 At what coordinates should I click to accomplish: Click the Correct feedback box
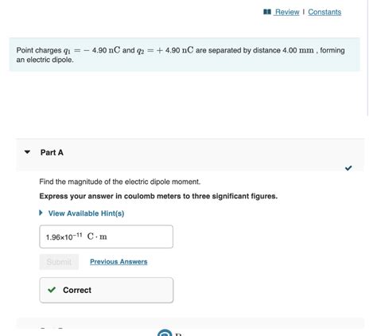coord(107,290)
